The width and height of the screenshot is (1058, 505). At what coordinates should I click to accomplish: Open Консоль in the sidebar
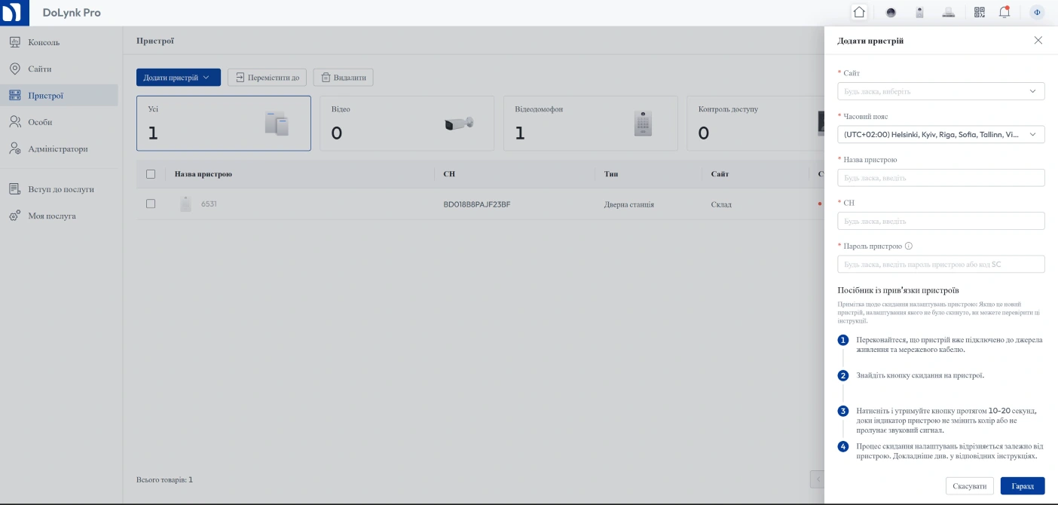pos(44,42)
